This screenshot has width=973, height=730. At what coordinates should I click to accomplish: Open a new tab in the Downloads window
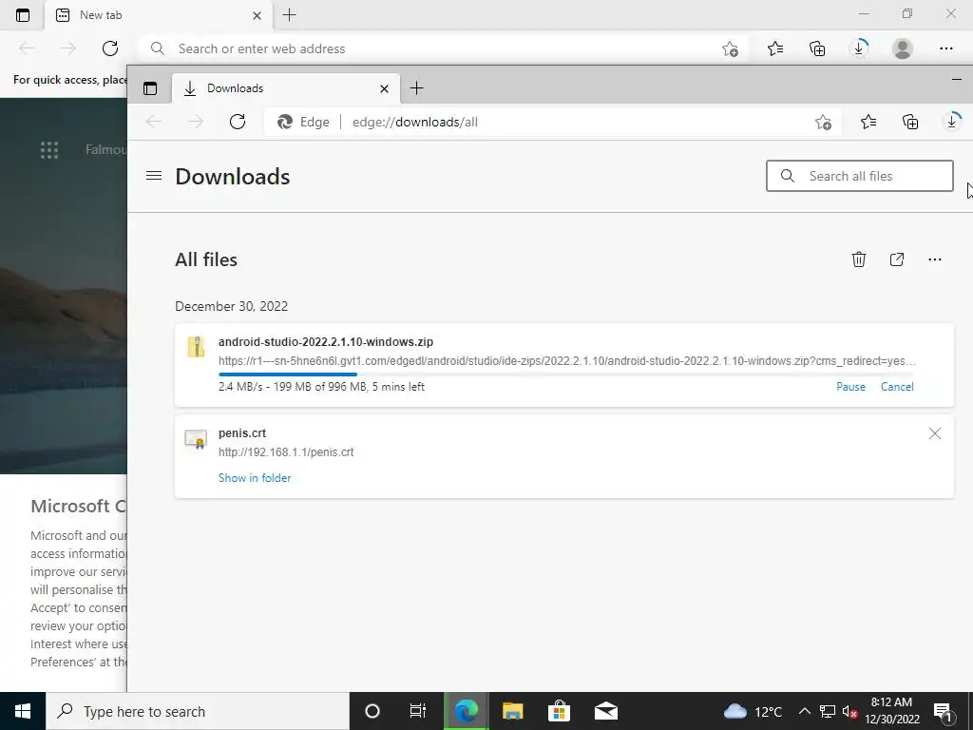416,88
